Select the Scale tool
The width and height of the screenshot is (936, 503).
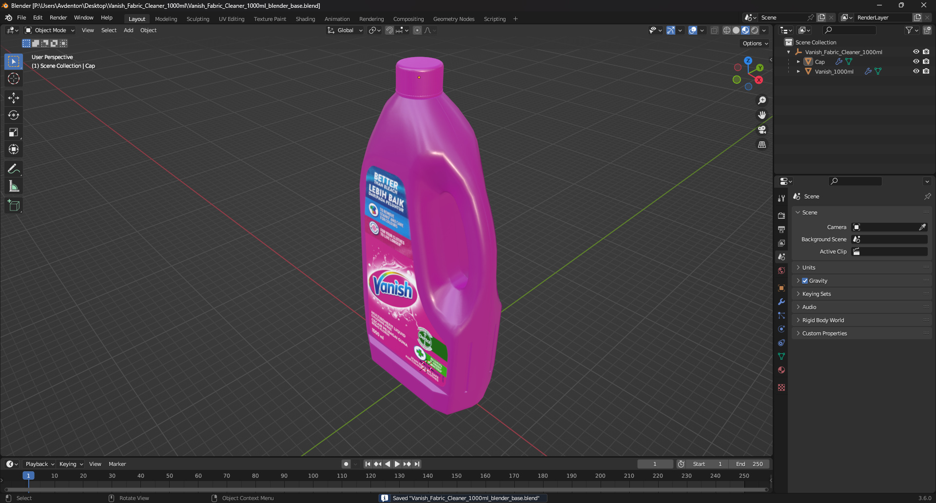point(14,132)
